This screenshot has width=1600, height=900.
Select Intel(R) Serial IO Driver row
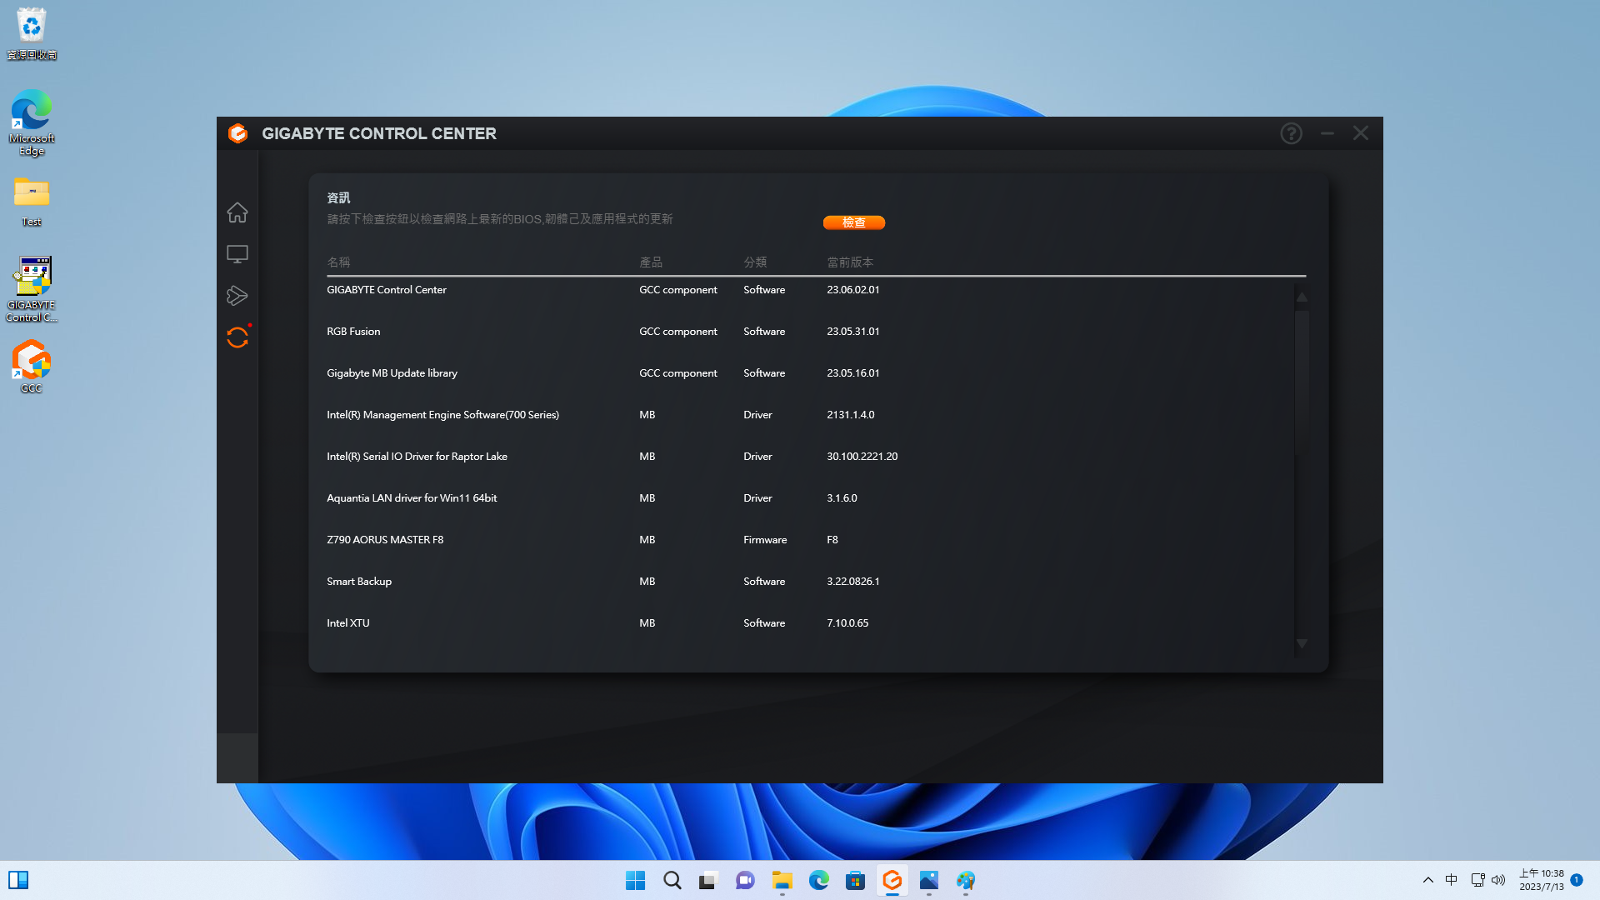810,457
